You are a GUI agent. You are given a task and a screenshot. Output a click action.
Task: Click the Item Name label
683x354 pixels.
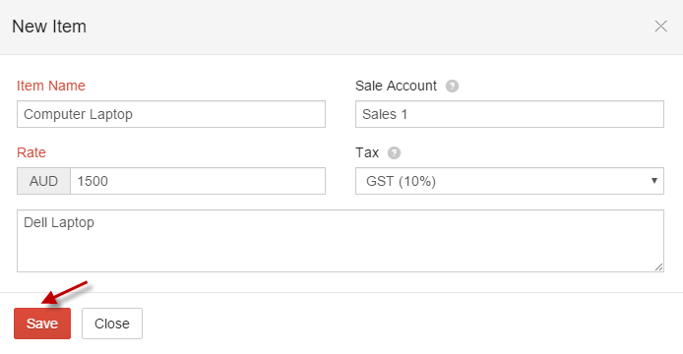[x=51, y=86]
